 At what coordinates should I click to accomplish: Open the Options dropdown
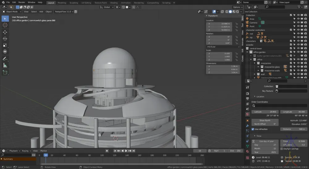point(238,7)
